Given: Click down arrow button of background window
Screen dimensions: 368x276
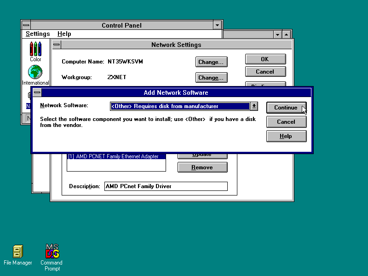Looking at the screenshot, I should pyautogui.click(x=277, y=34).
